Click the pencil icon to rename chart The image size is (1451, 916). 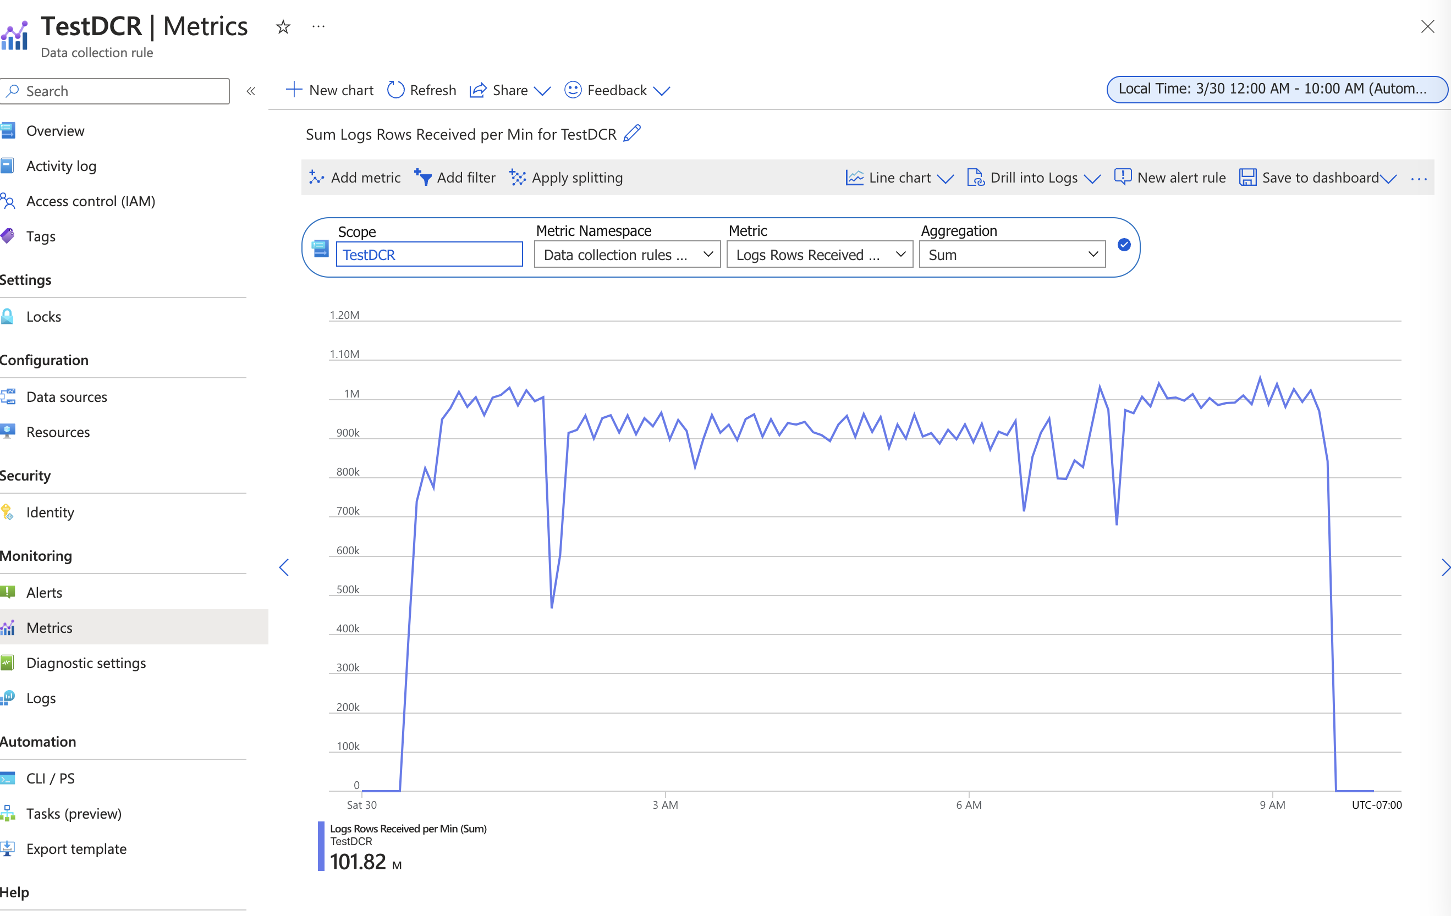[x=631, y=133]
